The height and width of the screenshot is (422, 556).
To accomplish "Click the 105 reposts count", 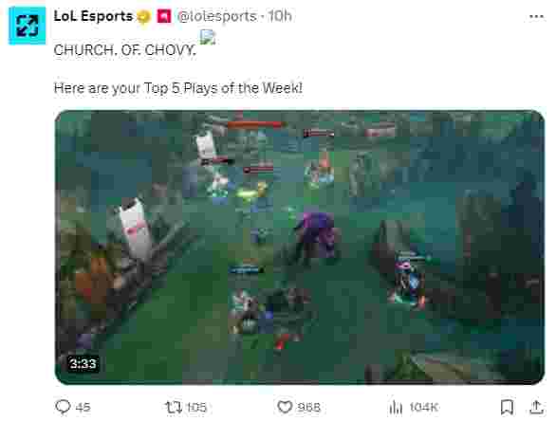I will 196,407.
